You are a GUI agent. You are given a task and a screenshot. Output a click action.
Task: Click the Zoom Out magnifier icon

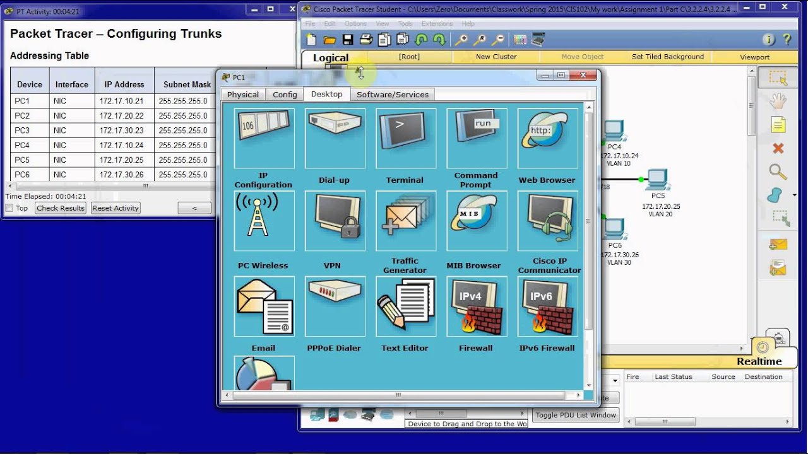498,40
